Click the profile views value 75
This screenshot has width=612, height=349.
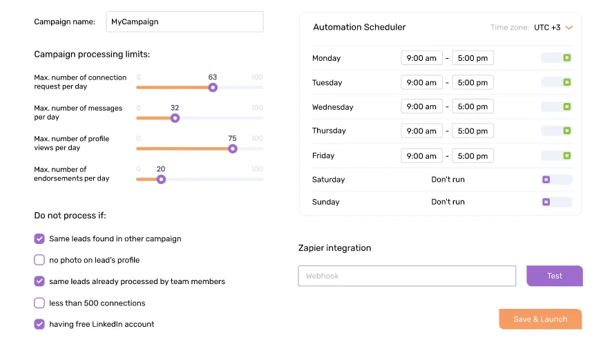point(232,139)
